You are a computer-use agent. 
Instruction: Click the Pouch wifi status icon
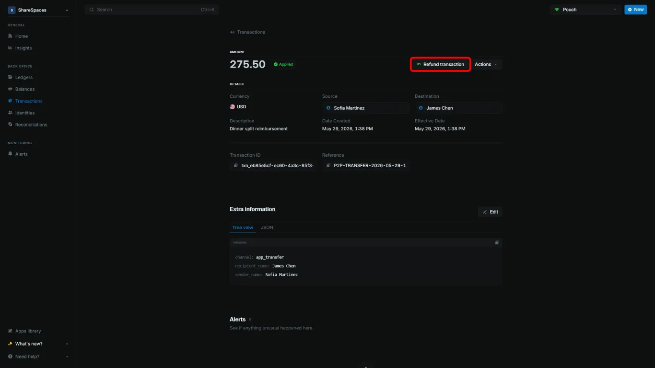[x=557, y=10]
